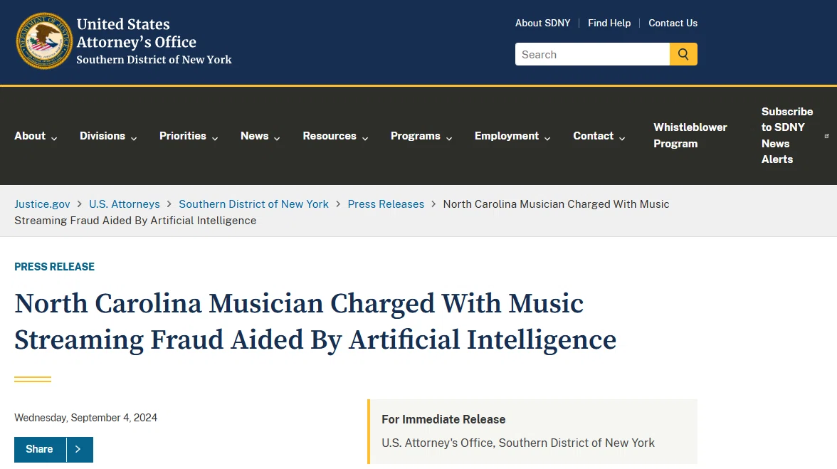Expand the Priorities dropdown
This screenshot has width=837, height=469.
[189, 136]
